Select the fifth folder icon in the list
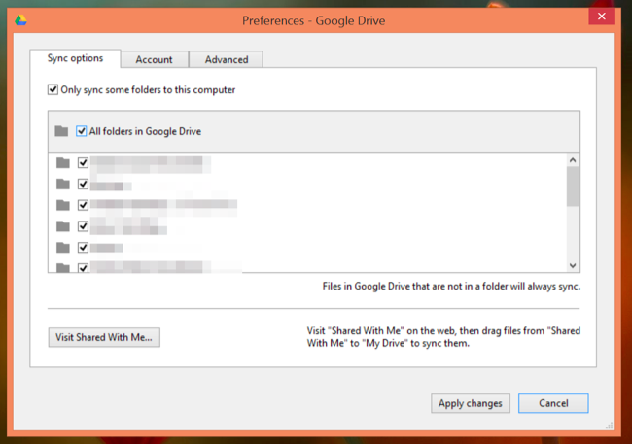The height and width of the screenshot is (444, 632). click(63, 248)
